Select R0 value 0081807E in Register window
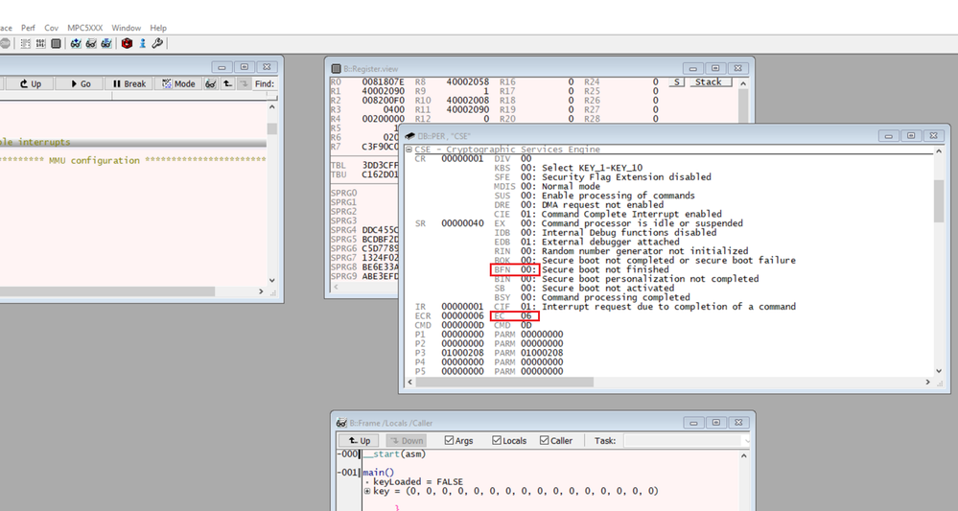Screen dimensions: 958x511 coord(383,81)
